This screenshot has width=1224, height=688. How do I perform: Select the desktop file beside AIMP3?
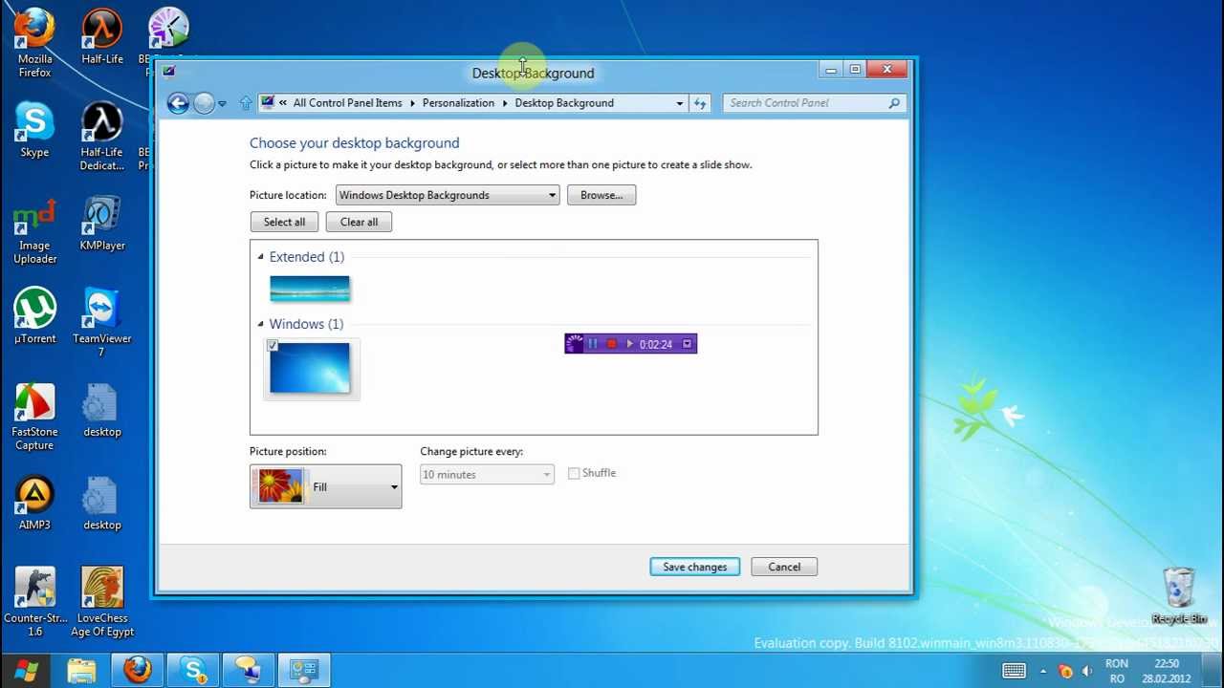pos(102,504)
